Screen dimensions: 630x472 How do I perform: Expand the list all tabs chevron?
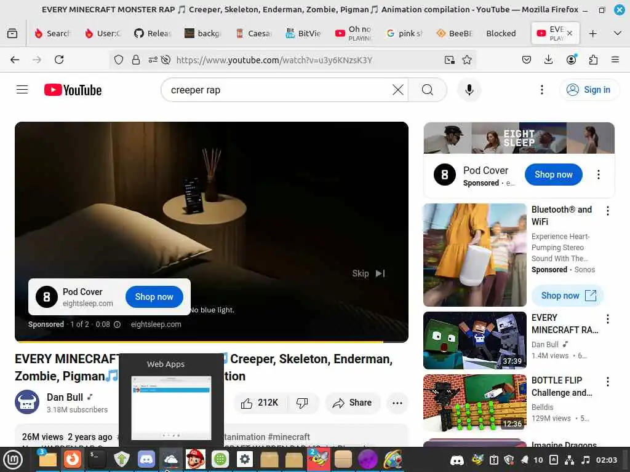coord(618,33)
